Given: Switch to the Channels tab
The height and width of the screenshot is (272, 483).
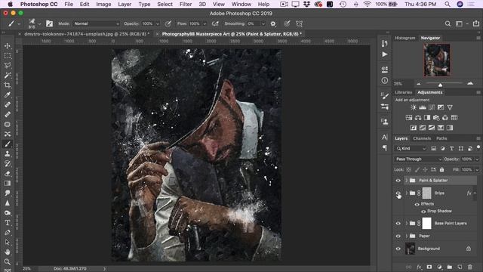Looking at the screenshot, I should 422,138.
